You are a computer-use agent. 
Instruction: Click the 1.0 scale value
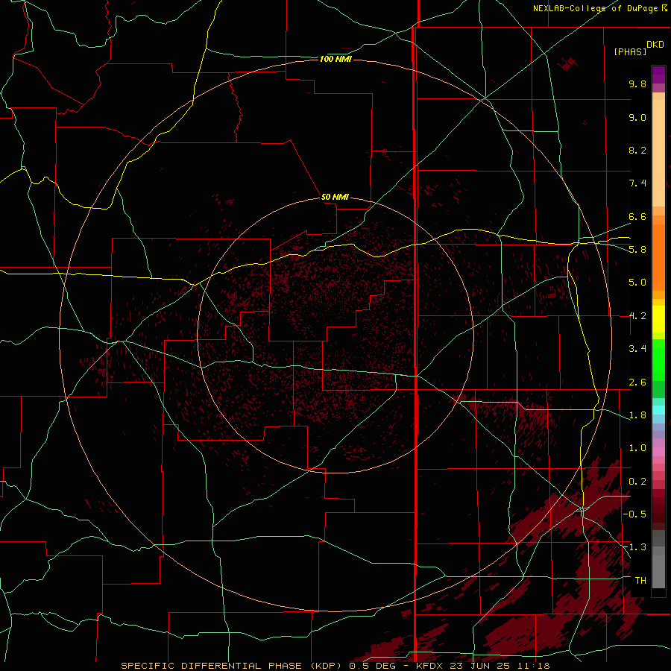point(637,448)
